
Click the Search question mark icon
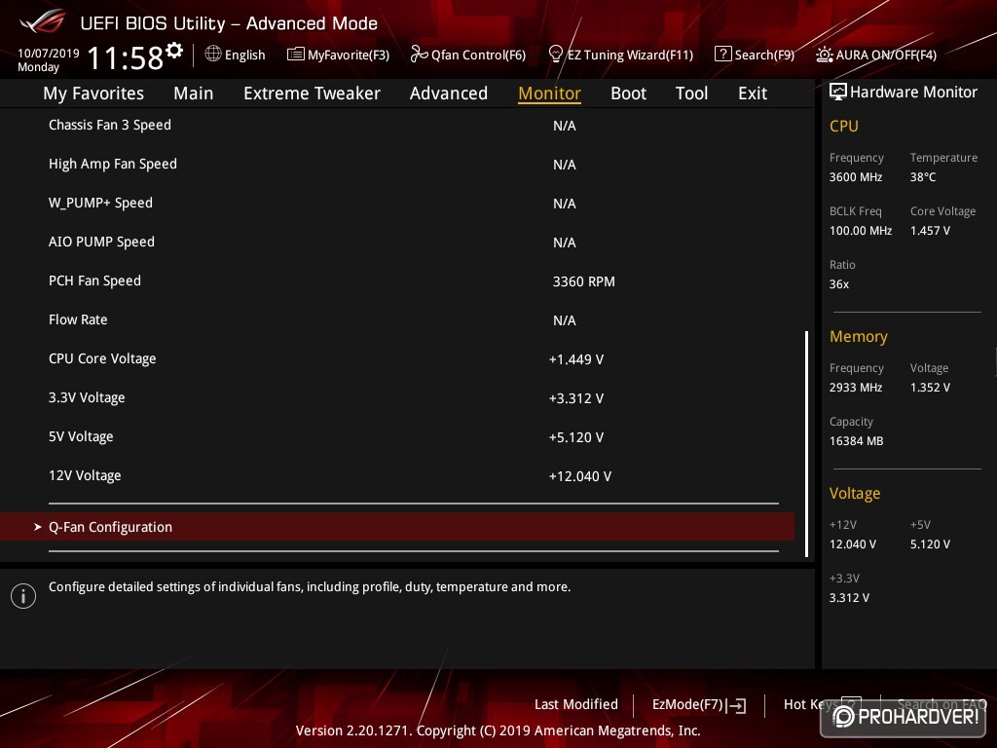(x=723, y=55)
